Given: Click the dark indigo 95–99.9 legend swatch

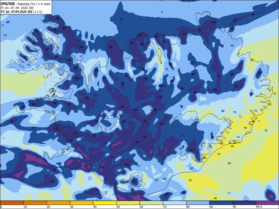Looking at the screenshot, I should pos(244,203).
